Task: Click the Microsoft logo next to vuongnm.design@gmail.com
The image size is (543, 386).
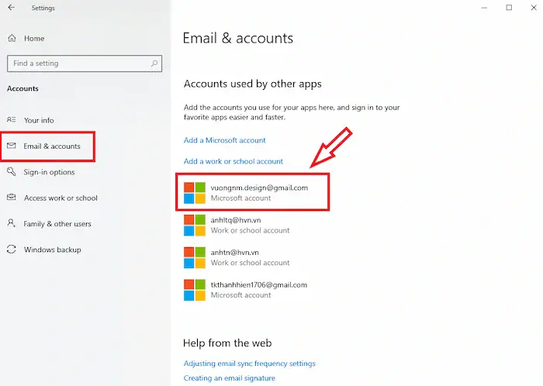Action: point(194,193)
